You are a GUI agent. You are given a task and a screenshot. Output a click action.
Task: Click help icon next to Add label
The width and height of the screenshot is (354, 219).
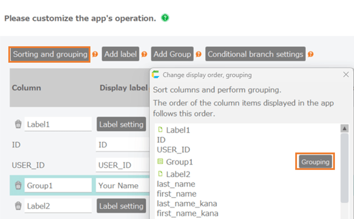[x=144, y=54]
